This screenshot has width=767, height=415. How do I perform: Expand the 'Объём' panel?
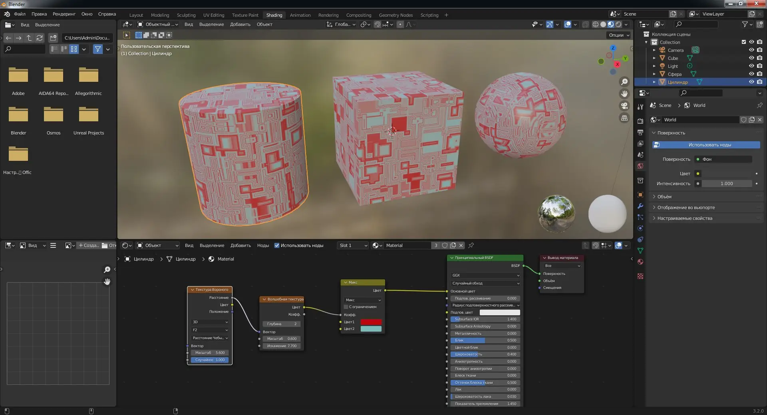[664, 197]
